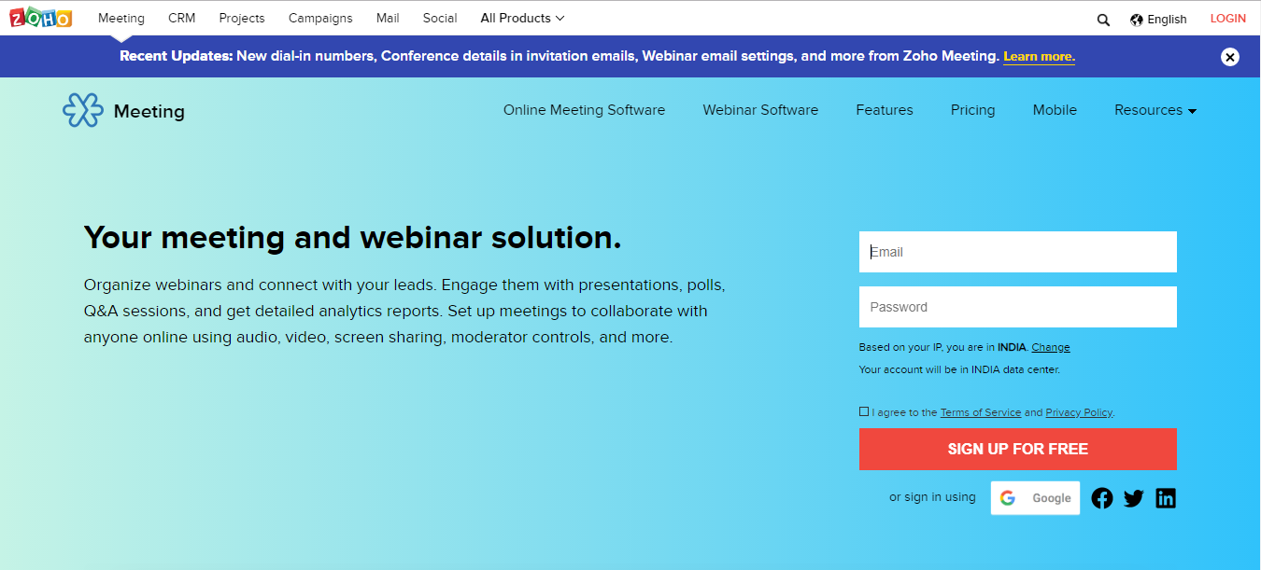Focus the Email input field
This screenshot has height=570, width=1261.
(1017, 252)
